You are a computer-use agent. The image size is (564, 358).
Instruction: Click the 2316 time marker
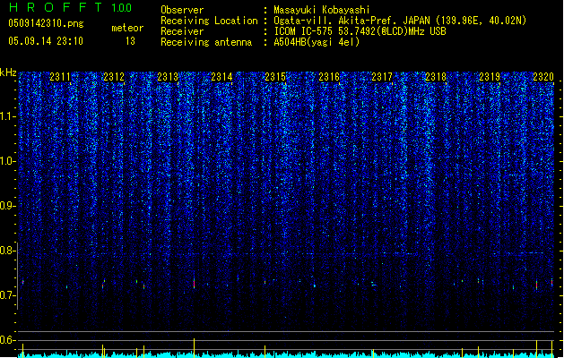pos(329,77)
